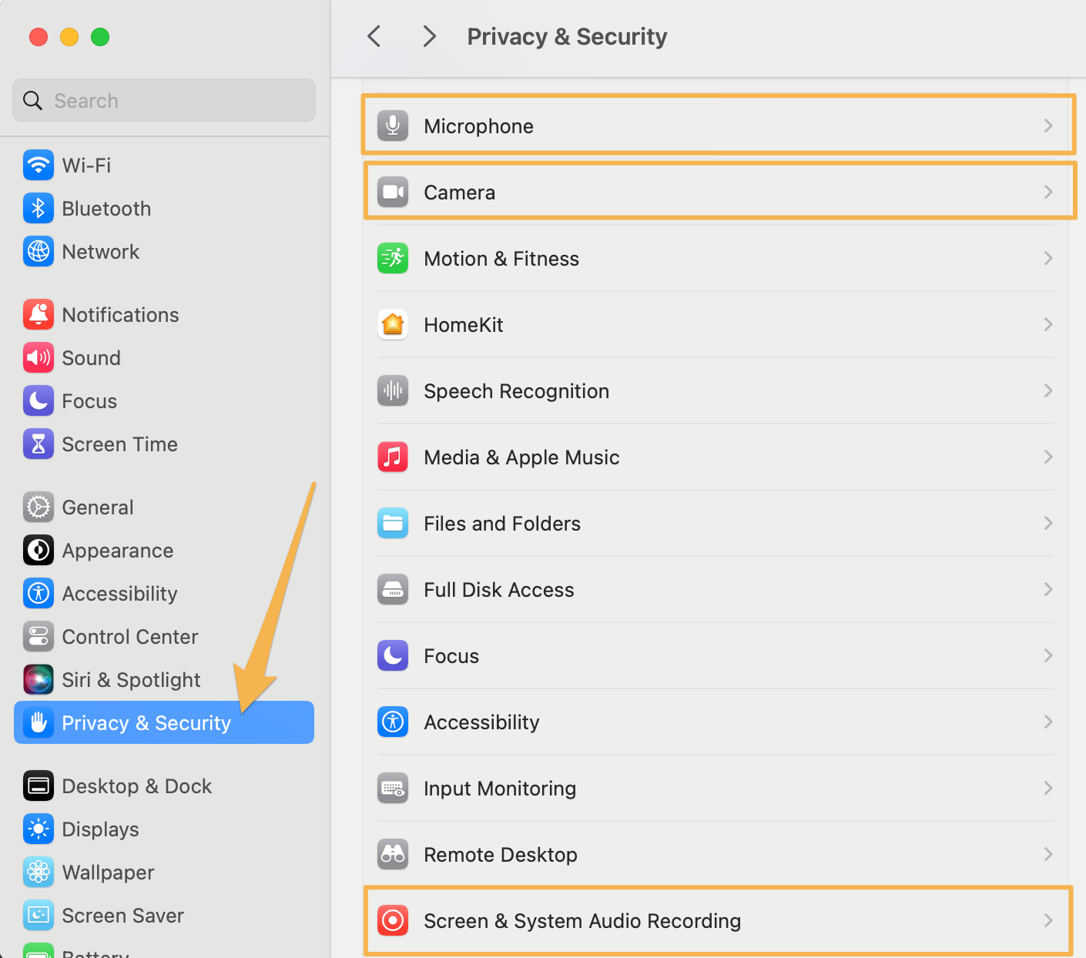Select the Screen & System Audio Recording icon
Viewport: 1086px width, 958px height.
point(393,920)
